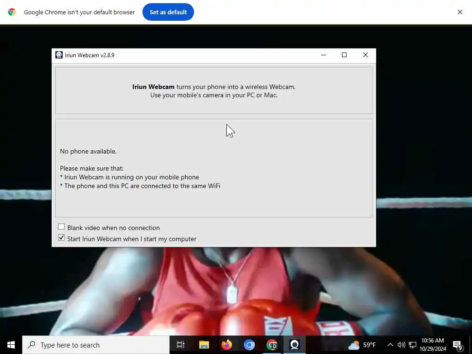472x354 pixels.
Task: Click Google Chrome isn't your default browser text
Action: pos(79,12)
